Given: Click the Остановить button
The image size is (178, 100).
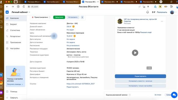Looking at the screenshot, I should click(73, 17).
